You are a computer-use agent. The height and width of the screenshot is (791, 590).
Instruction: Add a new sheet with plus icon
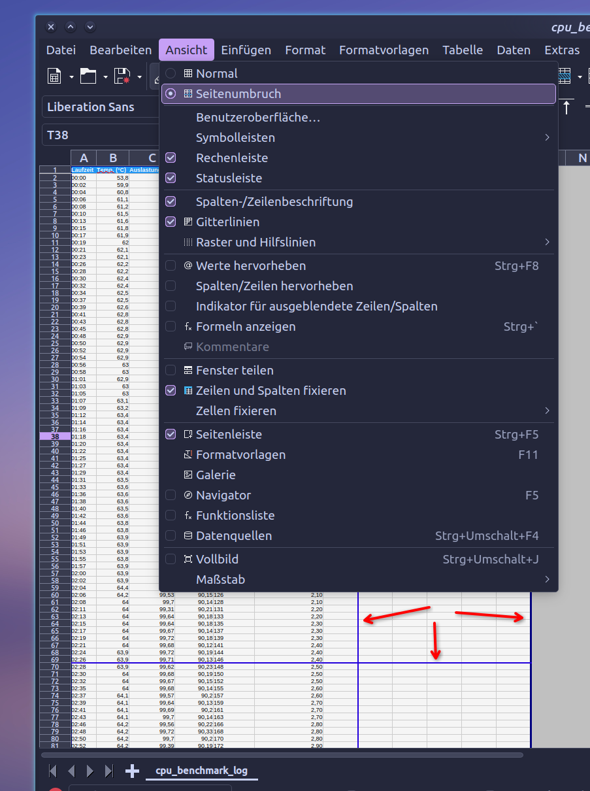pyautogui.click(x=132, y=771)
